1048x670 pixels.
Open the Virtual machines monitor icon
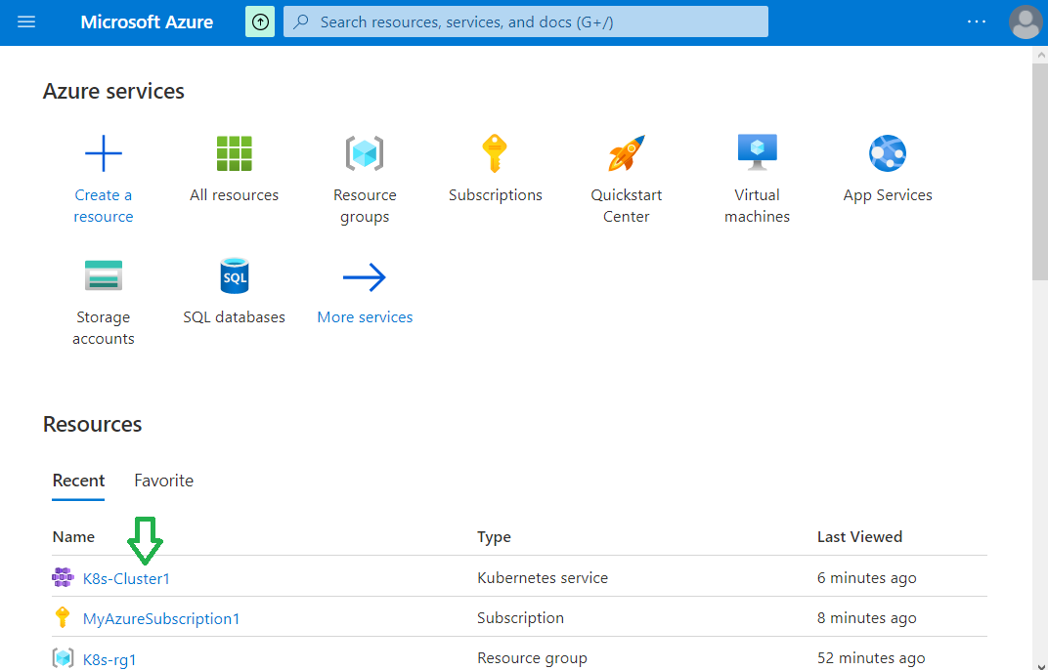[x=758, y=153]
